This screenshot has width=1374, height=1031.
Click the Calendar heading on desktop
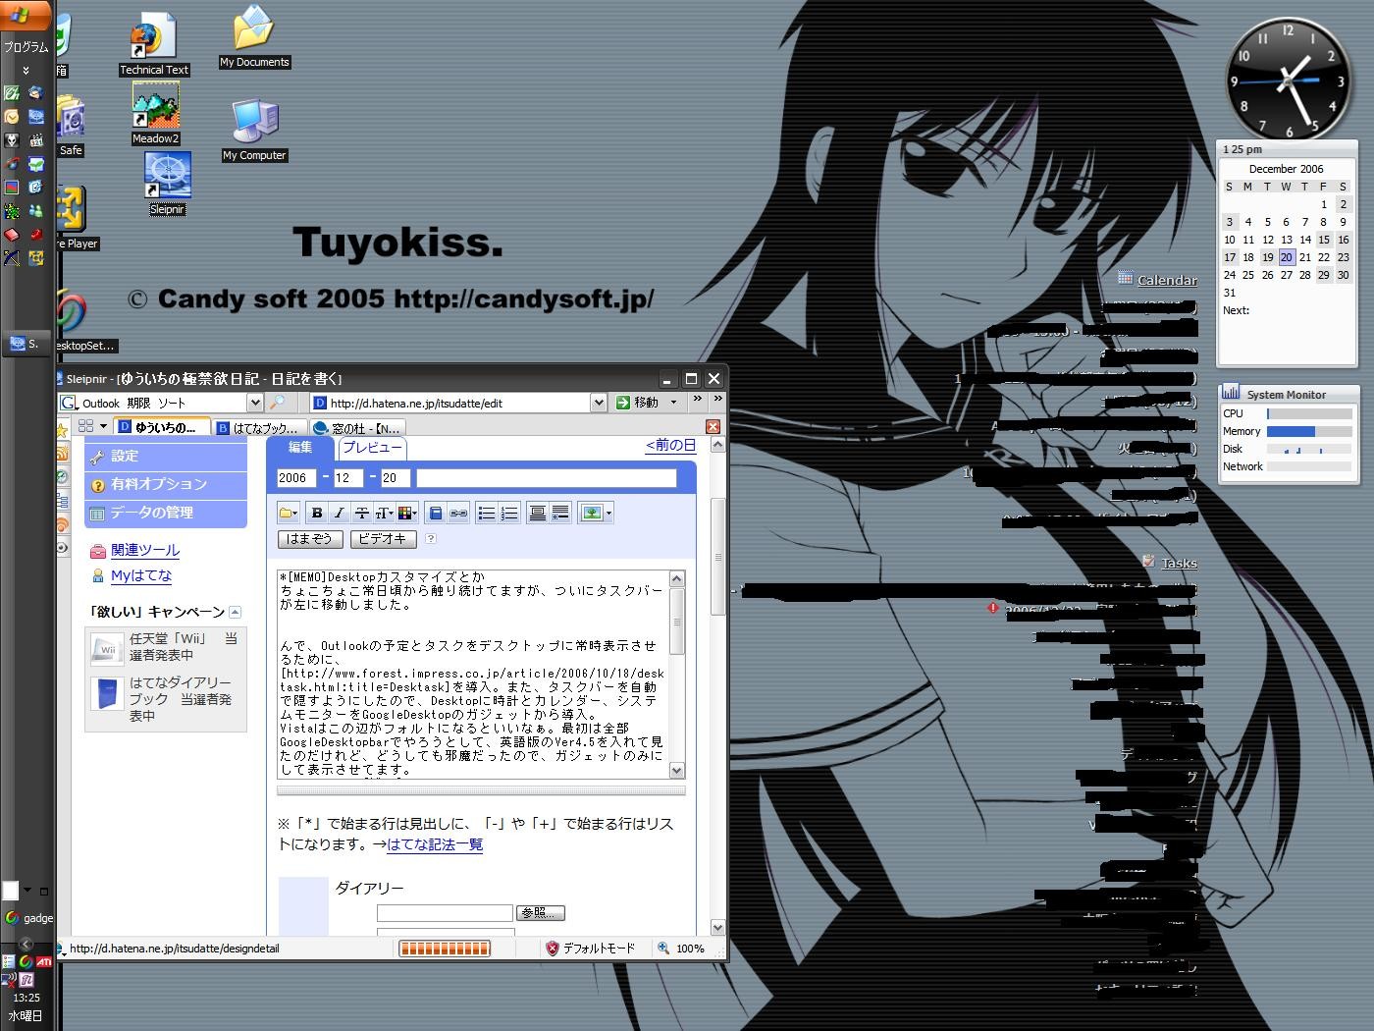coord(1167,280)
